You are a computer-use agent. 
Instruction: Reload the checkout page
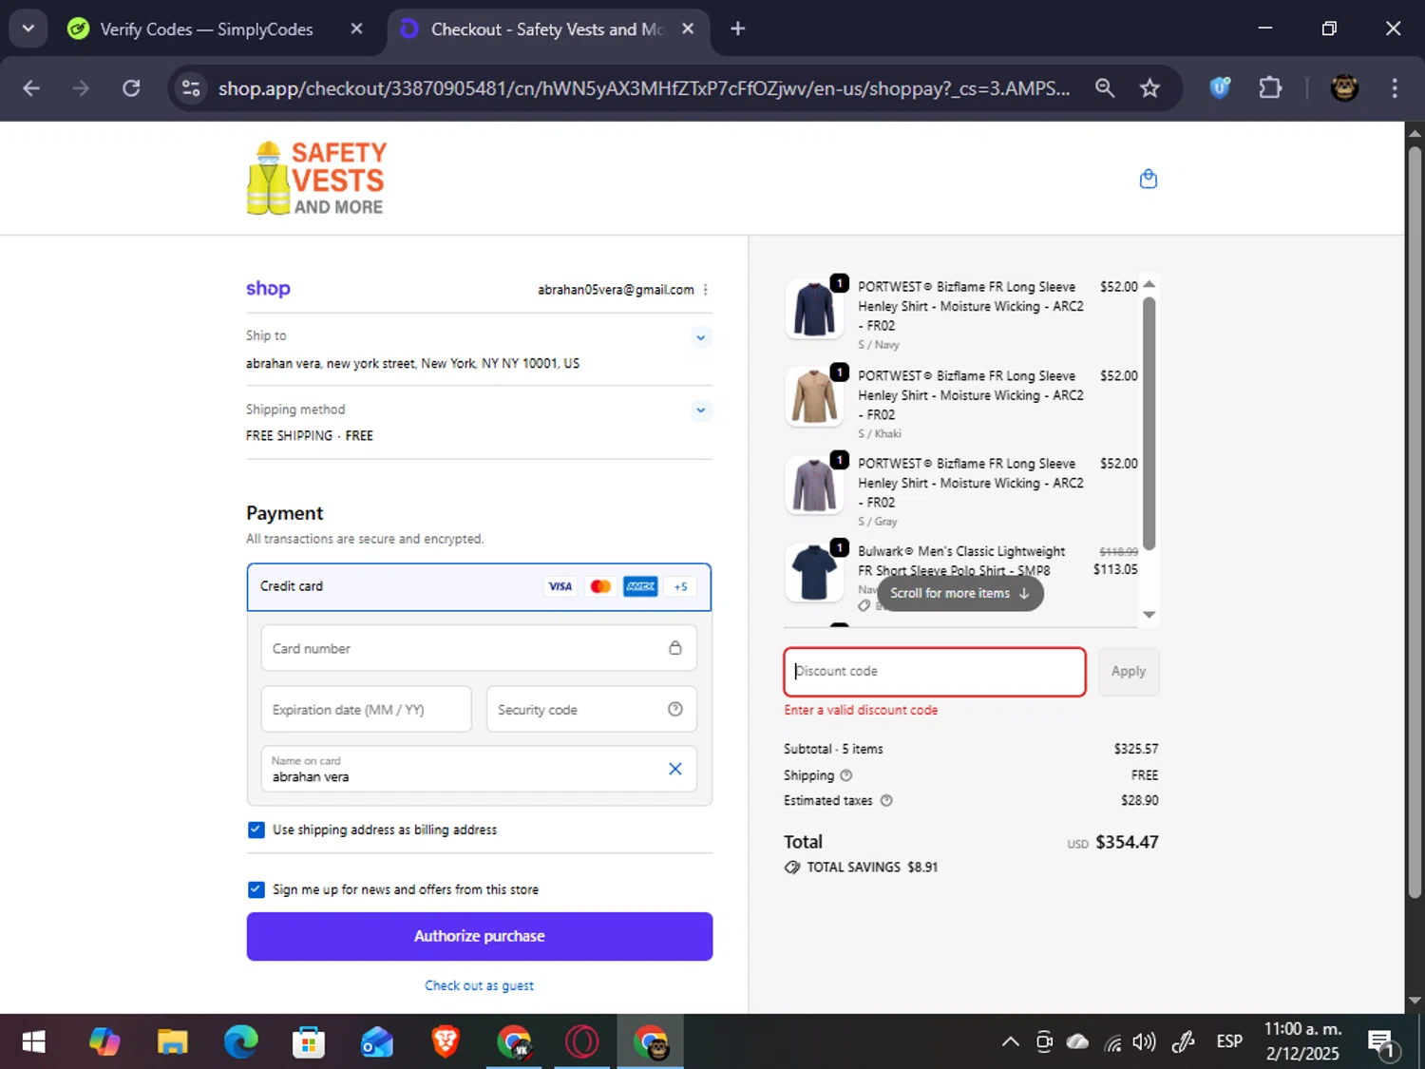click(x=131, y=88)
